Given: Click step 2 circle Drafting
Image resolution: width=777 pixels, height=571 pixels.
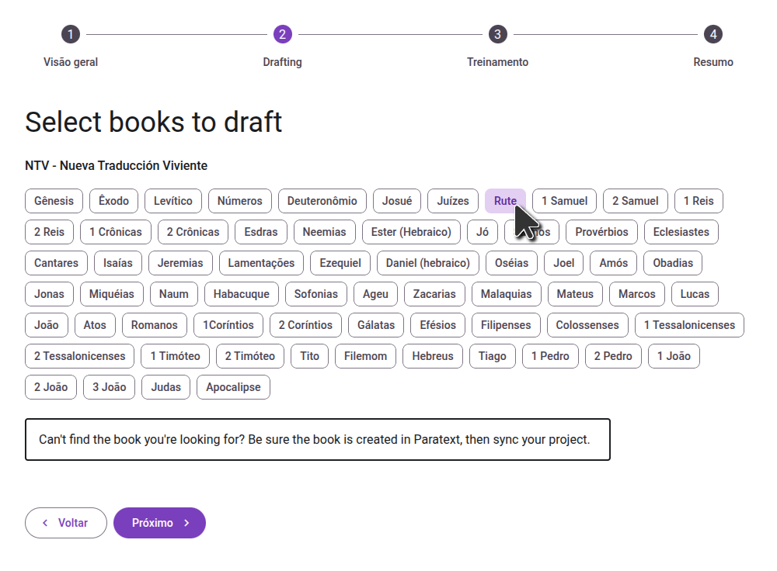Looking at the screenshot, I should click(x=283, y=34).
